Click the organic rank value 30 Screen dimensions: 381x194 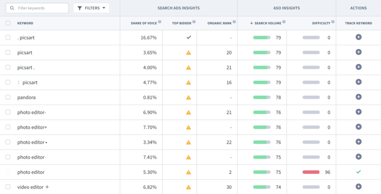point(229,187)
